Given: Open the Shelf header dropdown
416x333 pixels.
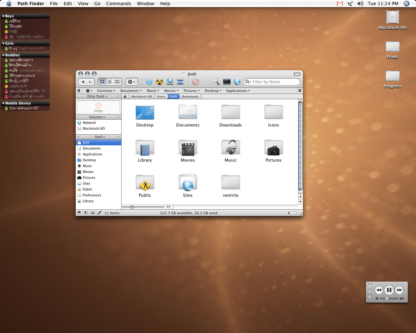Looking at the screenshot, I should pyautogui.click(x=99, y=137).
